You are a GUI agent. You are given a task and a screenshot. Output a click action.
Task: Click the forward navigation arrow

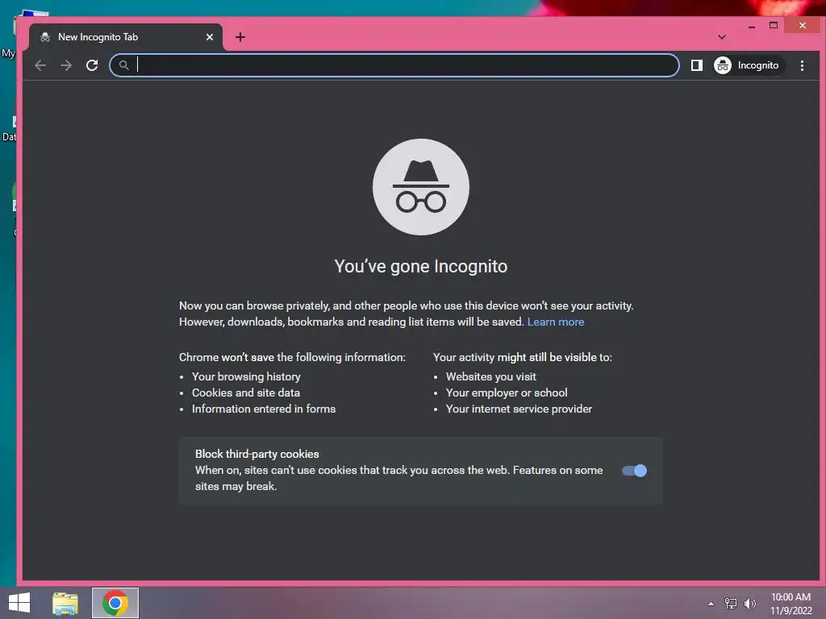pos(66,65)
